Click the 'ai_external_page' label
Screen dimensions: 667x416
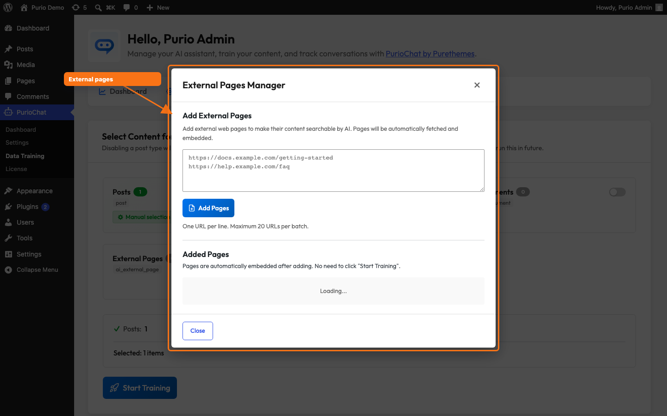click(137, 269)
